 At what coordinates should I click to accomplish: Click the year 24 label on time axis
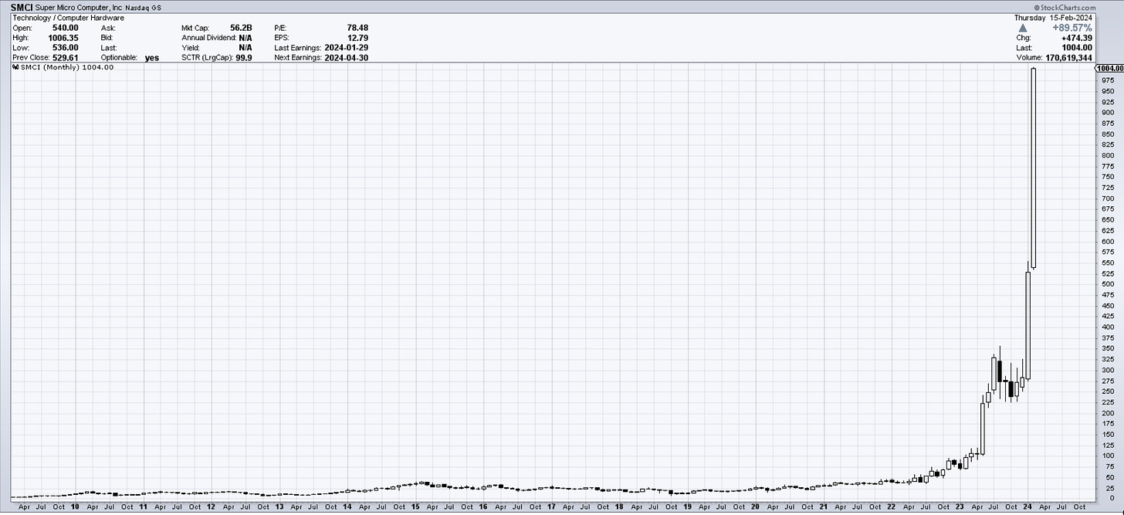[1028, 507]
